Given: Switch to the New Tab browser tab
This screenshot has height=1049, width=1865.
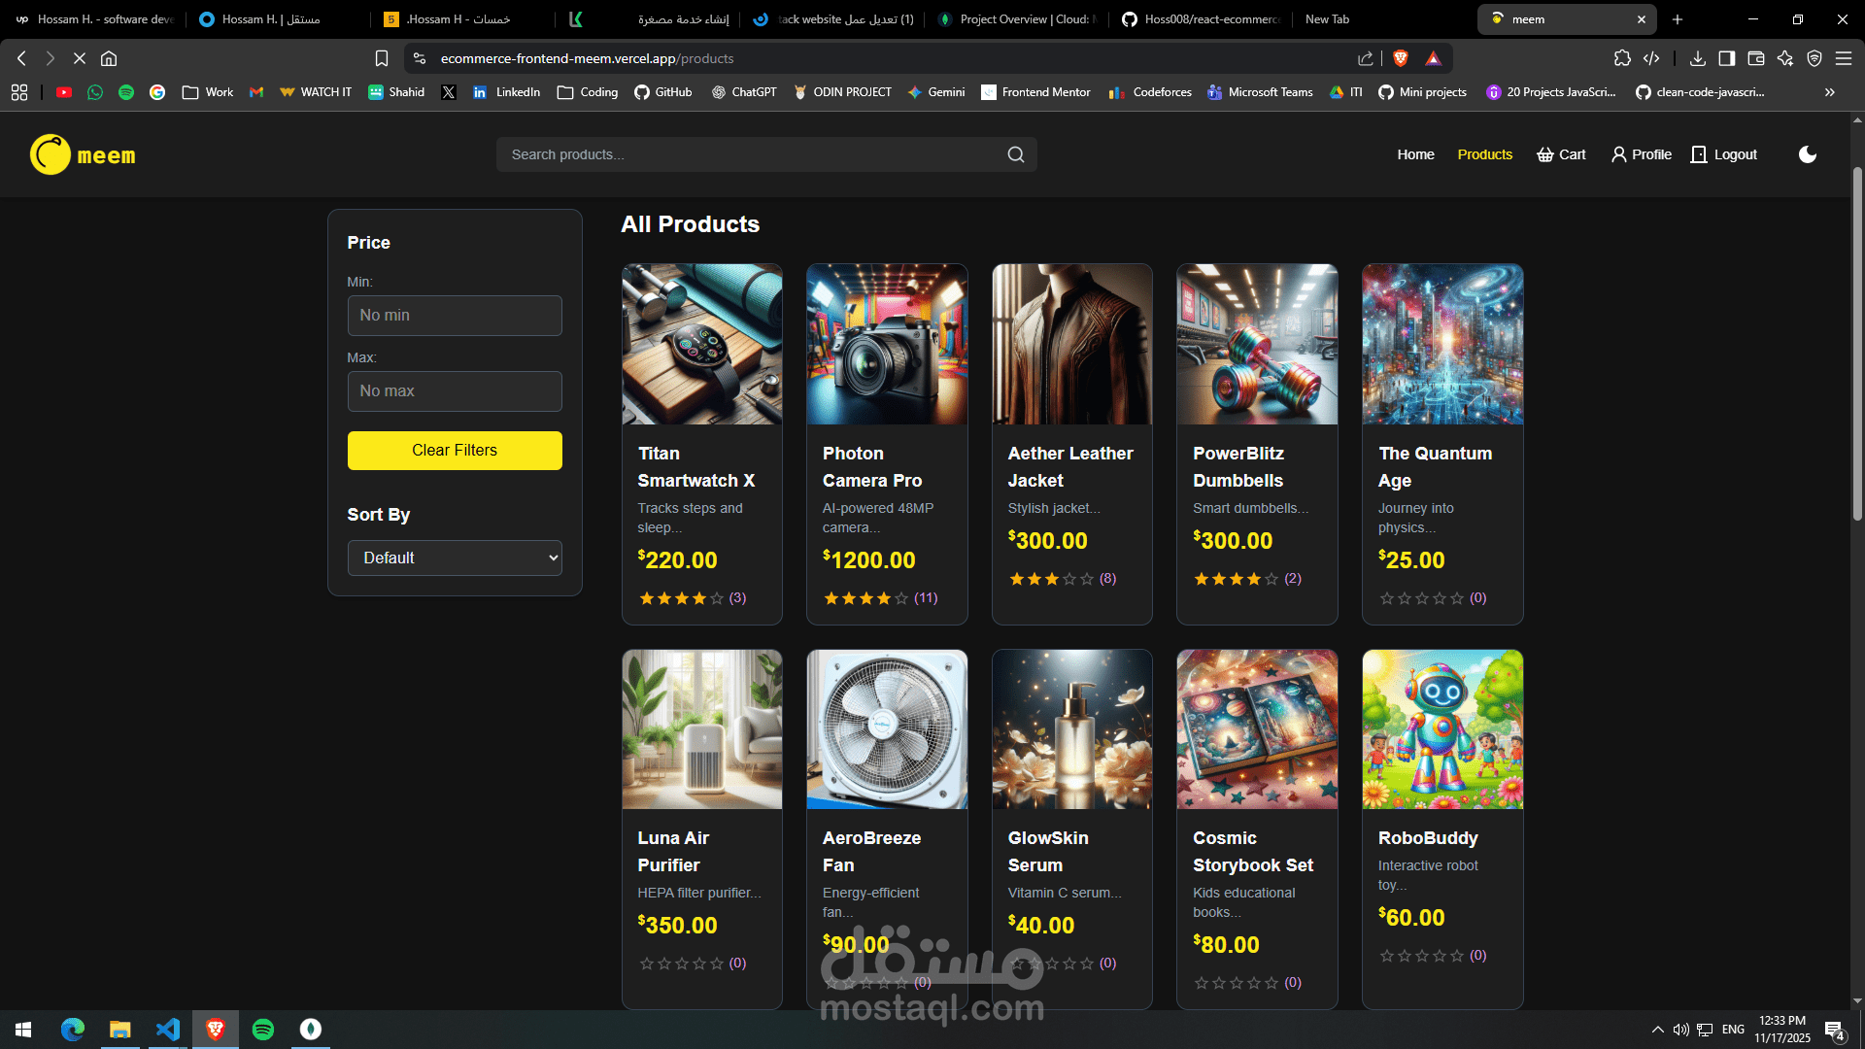Looking at the screenshot, I should pos(1327,19).
